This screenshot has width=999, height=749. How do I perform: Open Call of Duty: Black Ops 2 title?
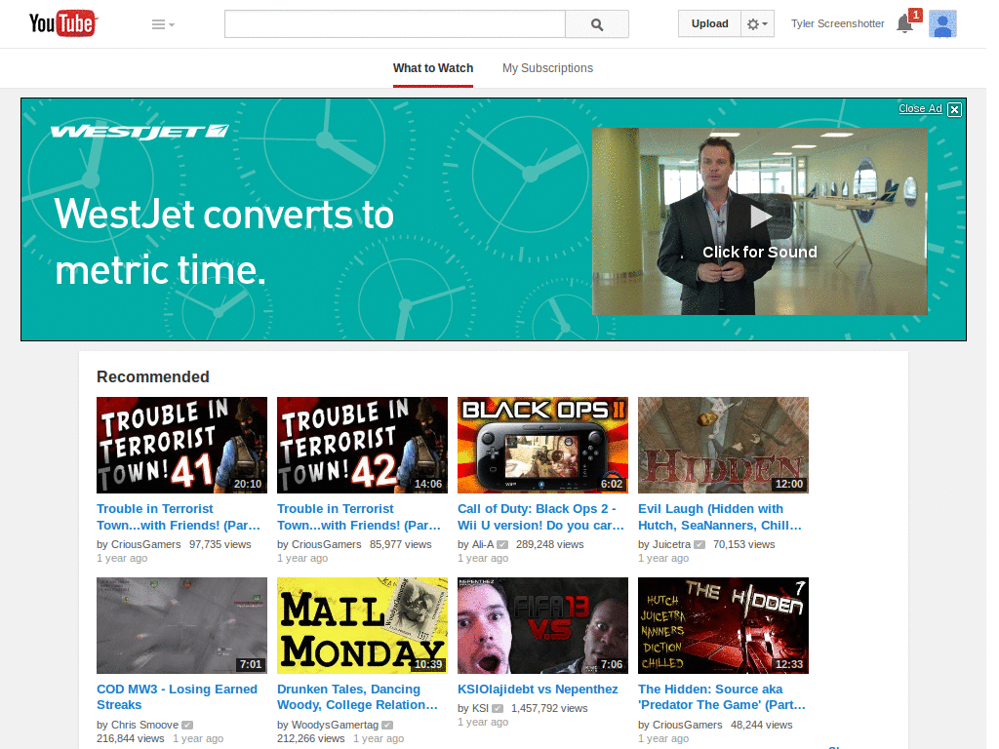pos(540,517)
